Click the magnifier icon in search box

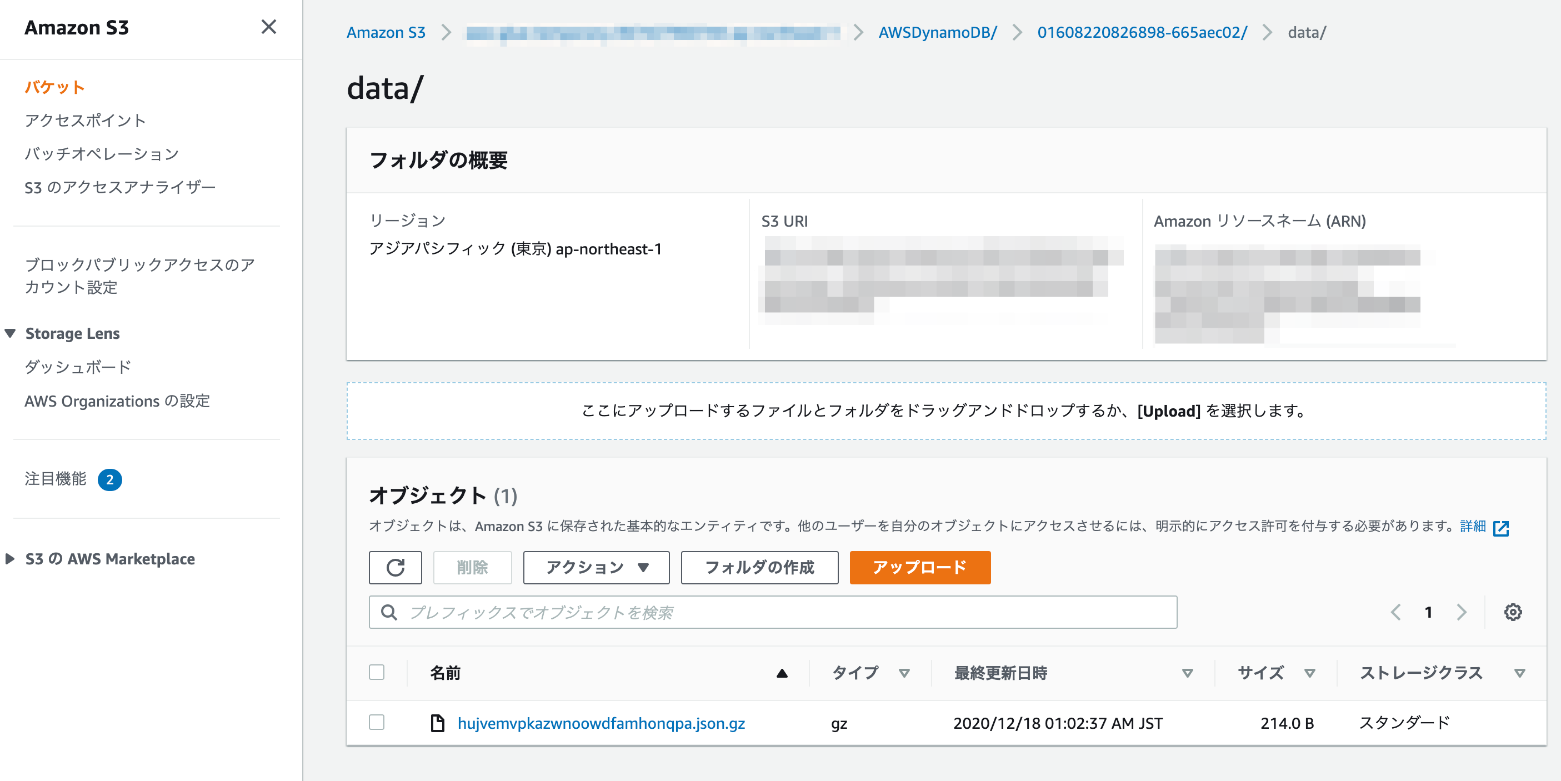pos(389,613)
